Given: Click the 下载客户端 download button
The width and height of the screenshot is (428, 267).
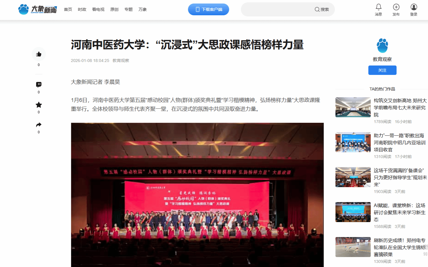Looking at the screenshot, I should pos(209,9).
